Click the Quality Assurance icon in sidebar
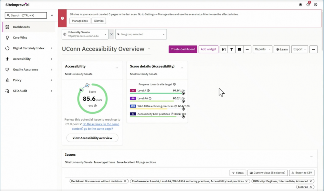Viewport: 324px width, 191px height. click(x=7, y=70)
